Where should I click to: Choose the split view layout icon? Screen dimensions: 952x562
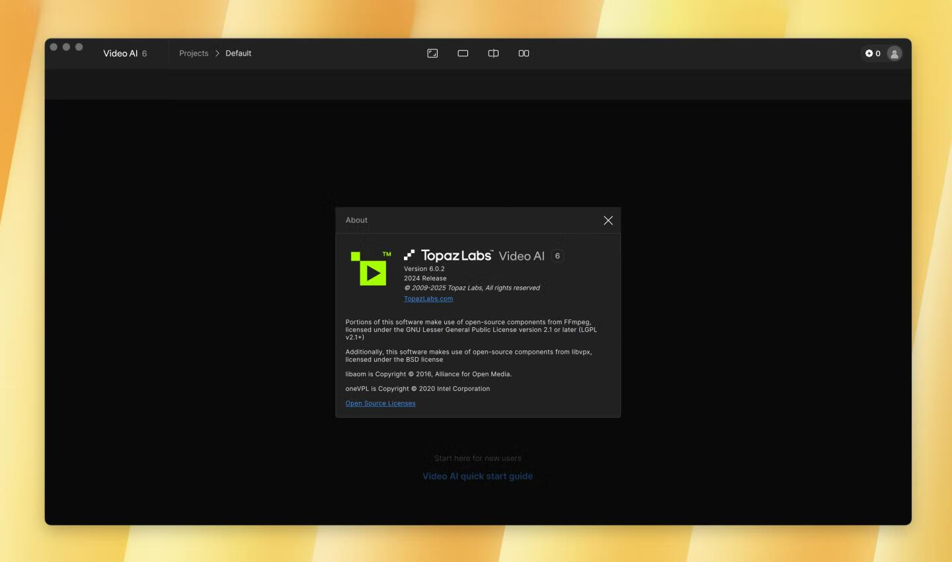[493, 54]
